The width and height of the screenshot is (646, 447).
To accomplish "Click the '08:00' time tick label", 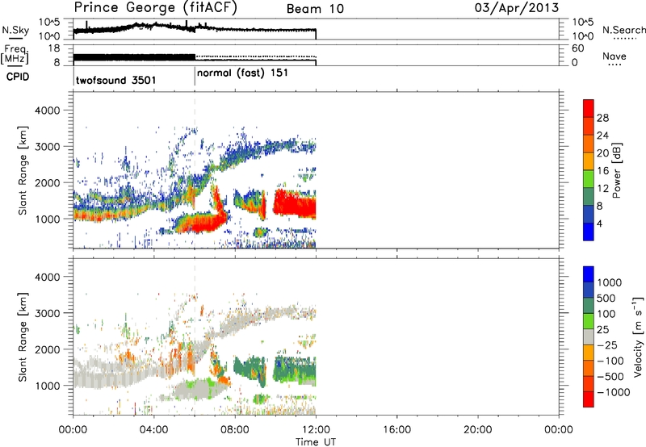I will 235,430.
